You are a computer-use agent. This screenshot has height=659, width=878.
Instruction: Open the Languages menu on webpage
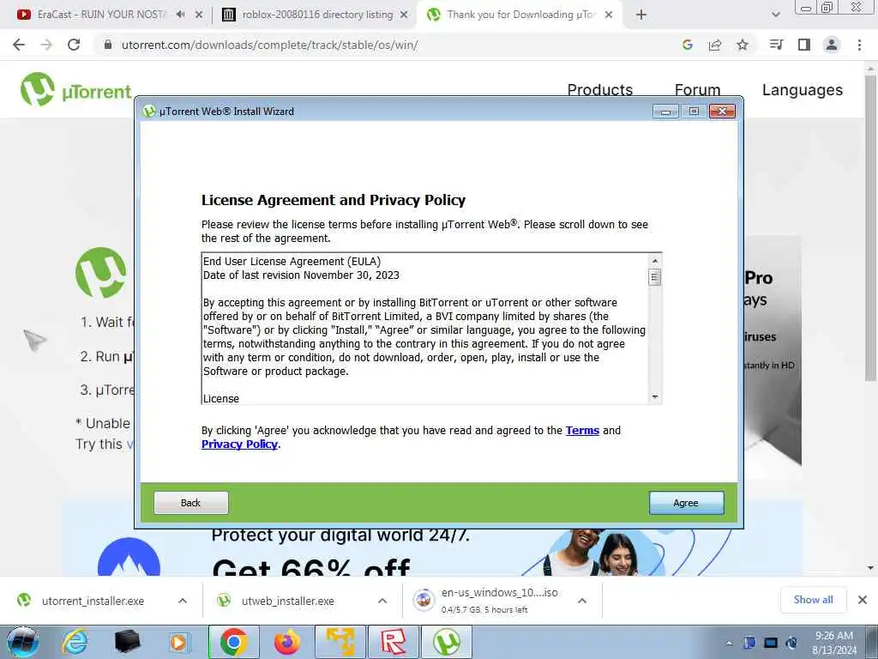click(803, 89)
